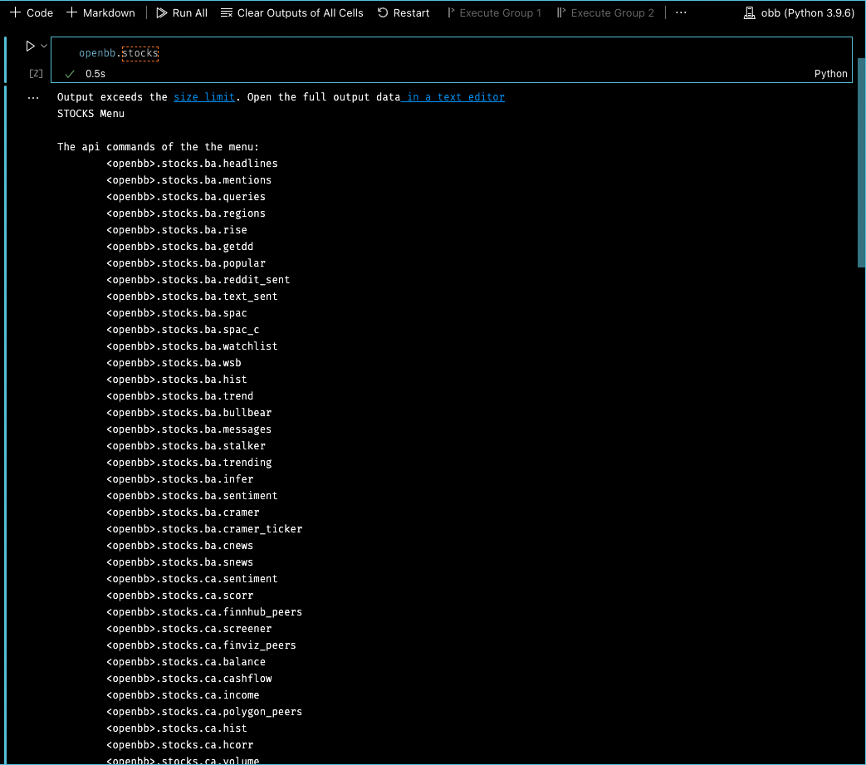Click the '<openbb>.stocks.ca.finviz_peers' line
Image resolution: width=866 pixels, height=765 pixels.
coord(201,645)
